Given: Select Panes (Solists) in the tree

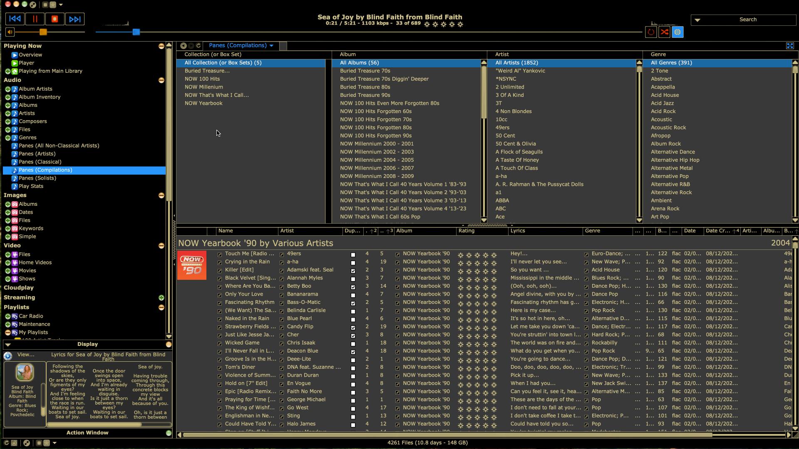Looking at the screenshot, I should (x=37, y=178).
